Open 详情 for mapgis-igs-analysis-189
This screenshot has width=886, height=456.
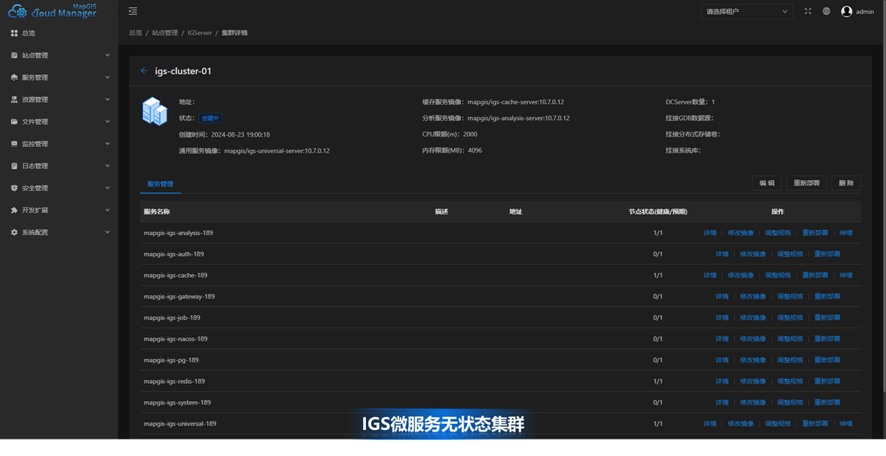click(710, 233)
